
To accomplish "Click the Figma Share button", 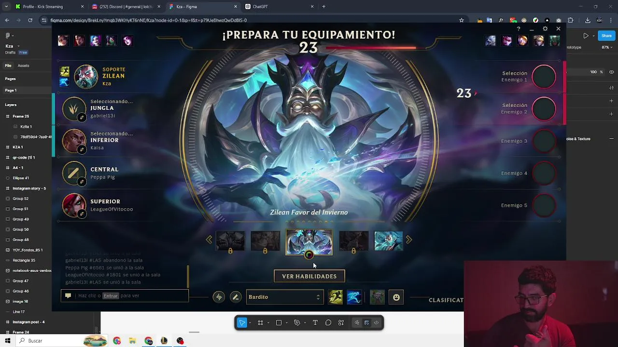I will tap(606, 35).
